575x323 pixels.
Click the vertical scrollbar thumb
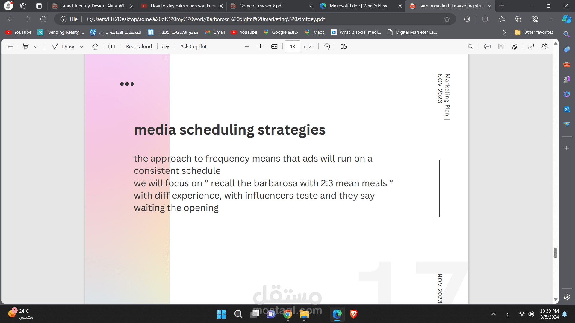(556, 253)
